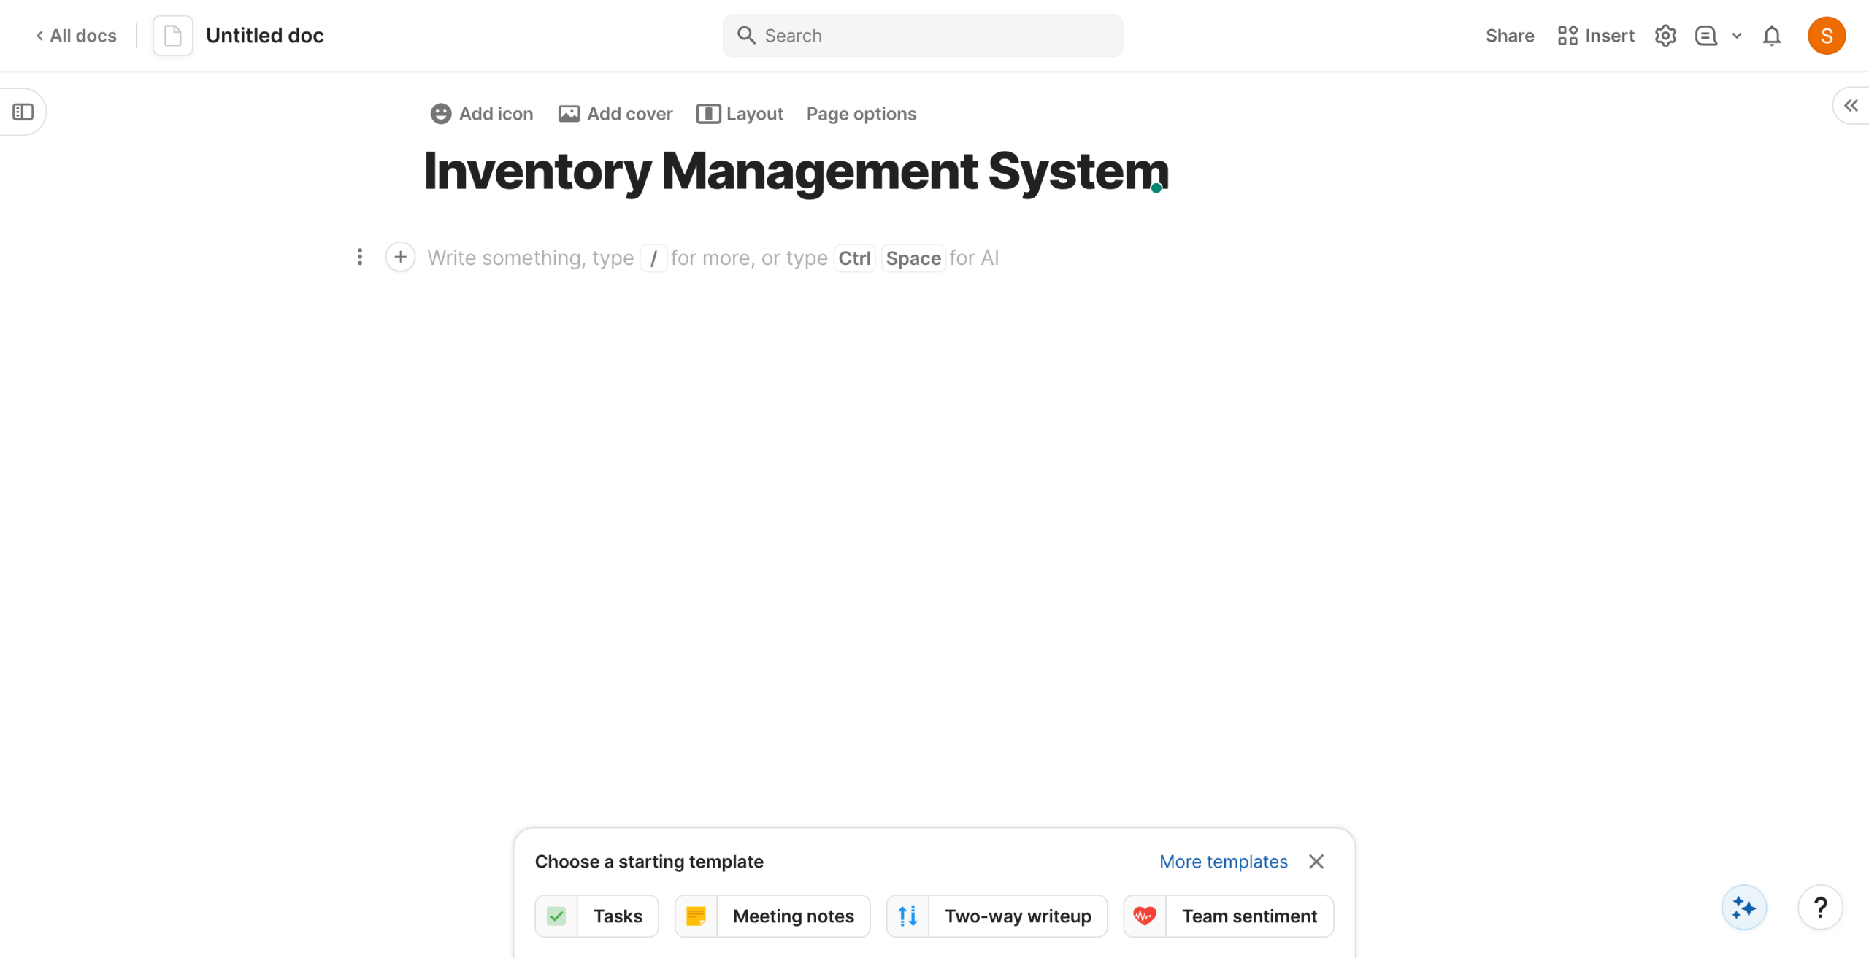Open the Page options menu
The width and height of the screenshot is (1869, 958).
click(861, 115)
